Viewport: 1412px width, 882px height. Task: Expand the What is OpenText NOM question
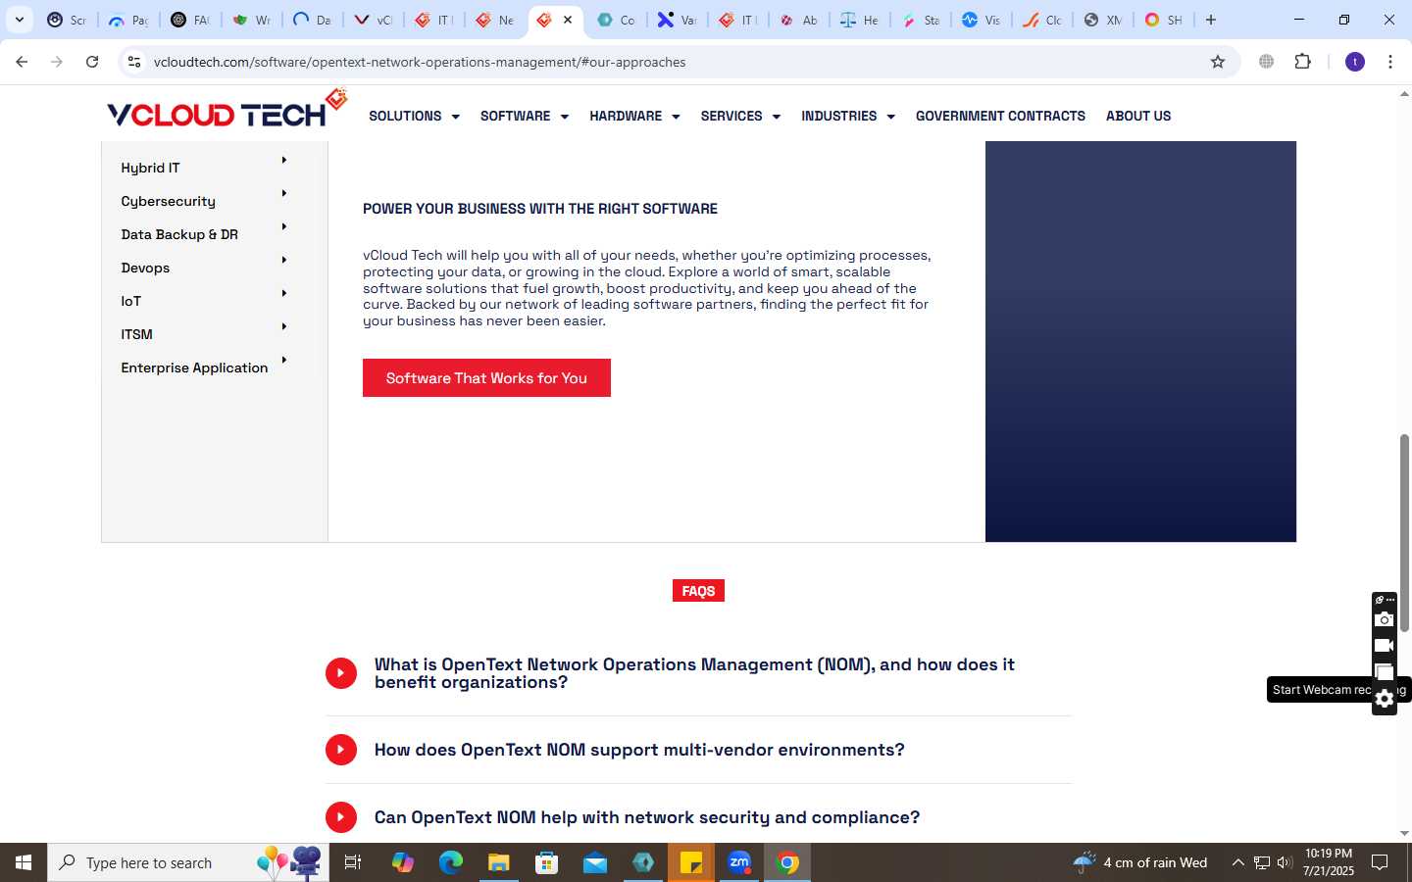pyautogui.click(x=694, y=673)
